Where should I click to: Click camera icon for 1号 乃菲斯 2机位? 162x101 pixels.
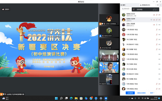(x=160, y=64)
